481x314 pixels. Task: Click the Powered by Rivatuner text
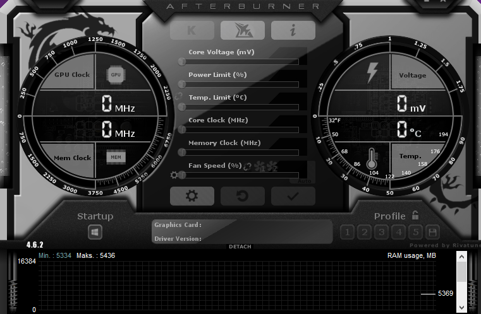[445, 245]
